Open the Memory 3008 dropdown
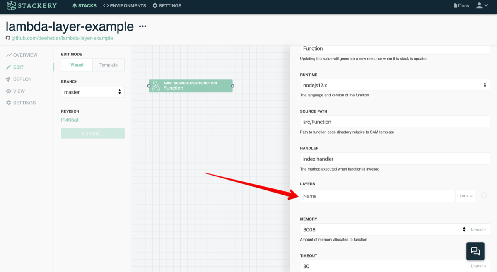The image size is (497, 272). pyautogui.click(x=384, y=229)
